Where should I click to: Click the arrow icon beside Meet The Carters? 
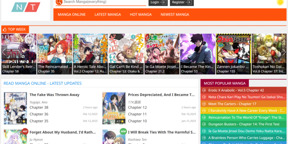click(x=204, y=104)
